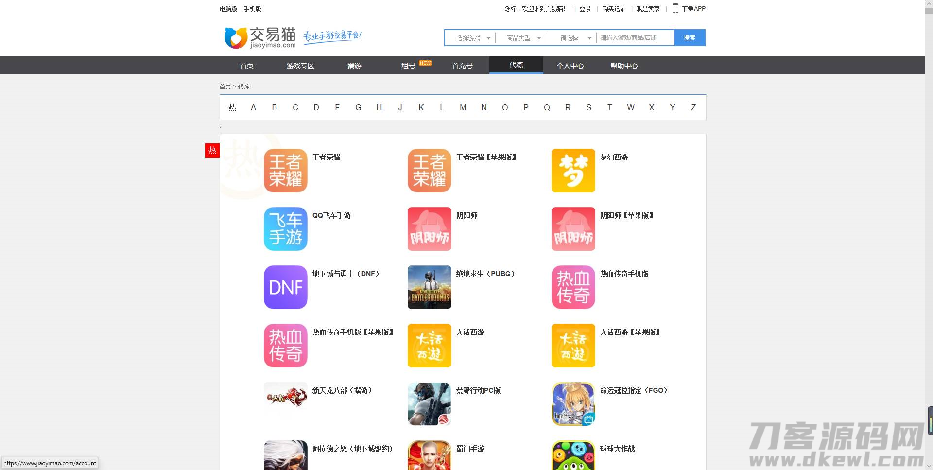This screenshot has height=470, width=933.
Task: Filter games by letter W
Action: point(631,107)
